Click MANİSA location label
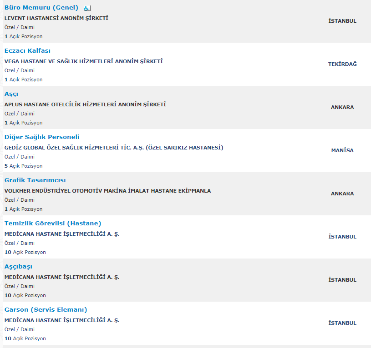Image resolution: width=371 pixels, height=348 pixels. click(342, 150)
